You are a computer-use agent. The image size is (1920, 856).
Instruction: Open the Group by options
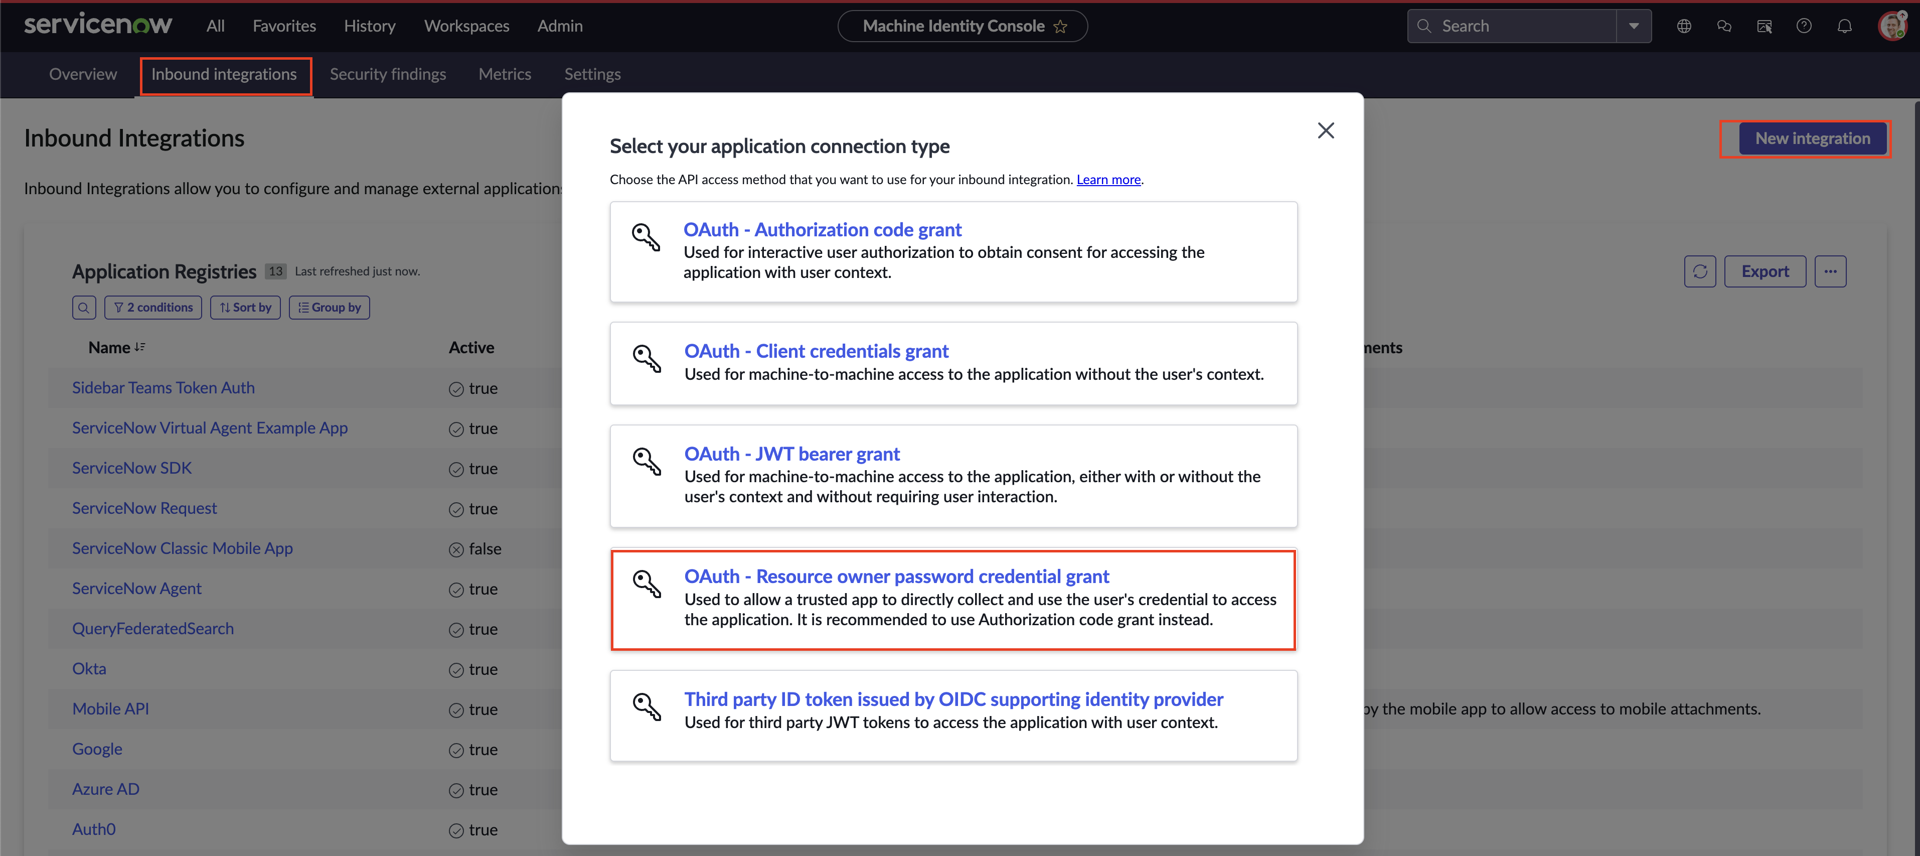click(x=329, y=307)
